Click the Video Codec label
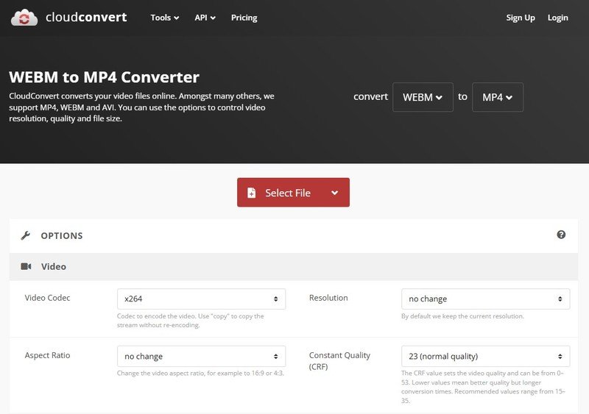 tap(47, 298)
